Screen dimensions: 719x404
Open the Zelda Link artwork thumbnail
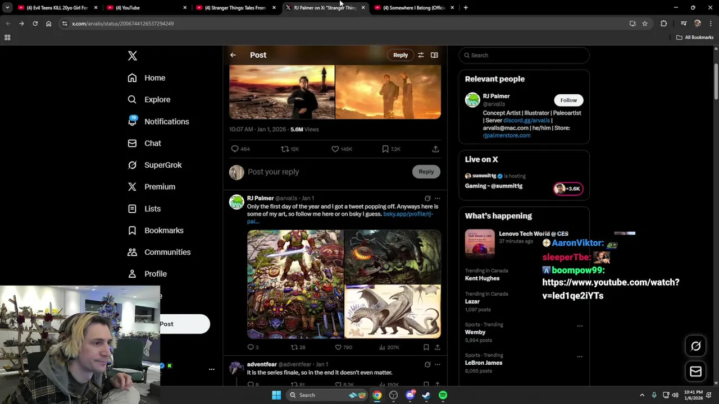coord(295,284)
